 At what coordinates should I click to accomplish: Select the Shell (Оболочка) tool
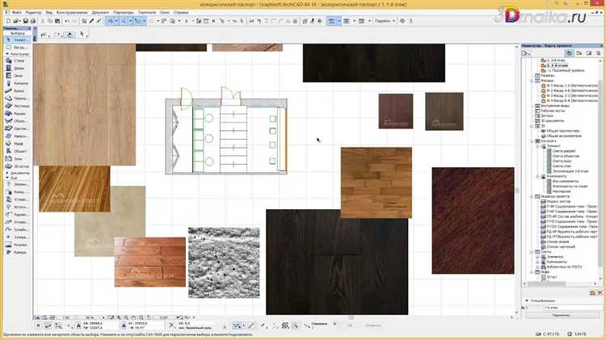(x=17, y=121)
